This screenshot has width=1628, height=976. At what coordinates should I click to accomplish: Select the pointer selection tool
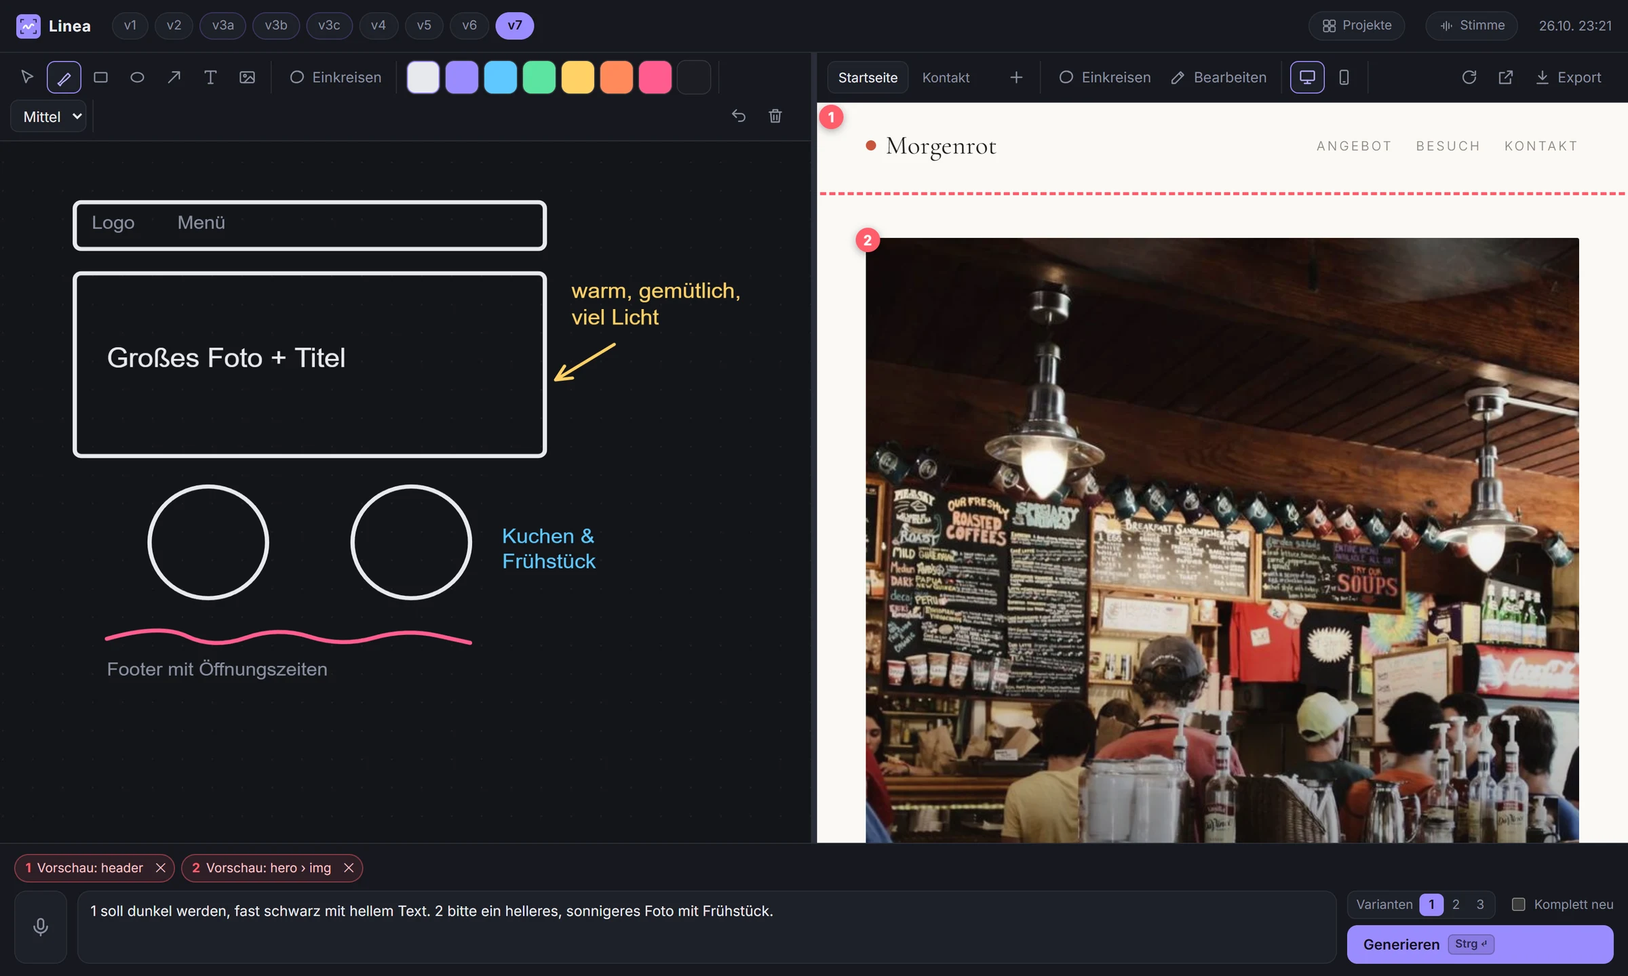[27, 77]
